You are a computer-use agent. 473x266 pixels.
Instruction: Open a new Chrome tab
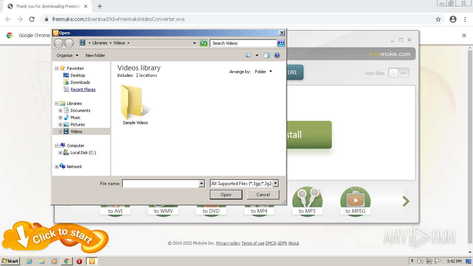(100, 6)
